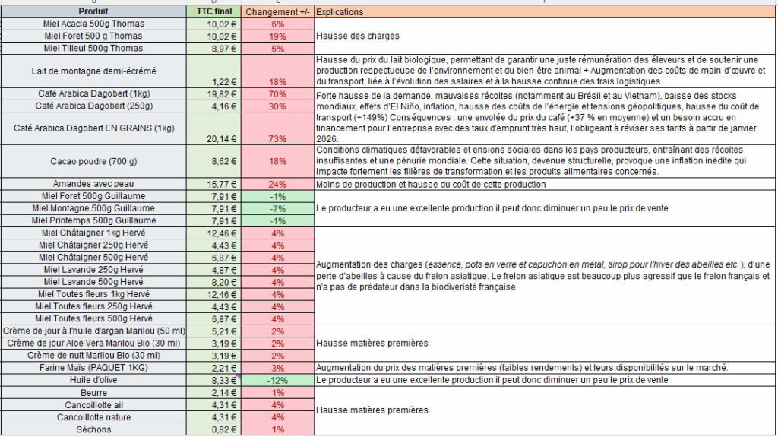
Task: Click the Cacao poudre (700 g) cell
Action: (93, 161)
